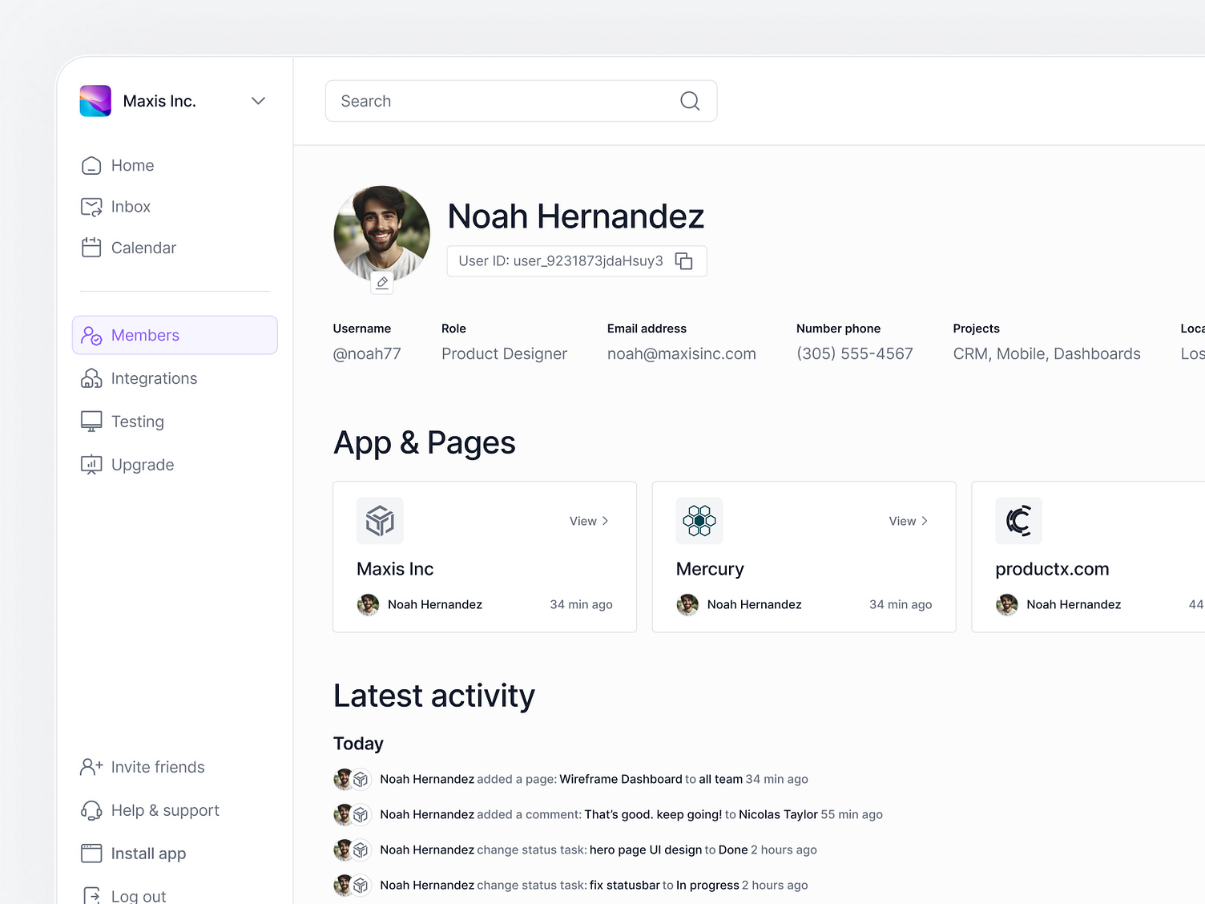Click the Invite friends link
This screenshot has width=1205, height=904.
158,767
